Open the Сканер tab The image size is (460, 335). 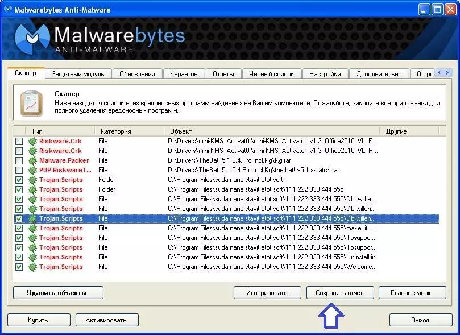[x=26, y=73]
